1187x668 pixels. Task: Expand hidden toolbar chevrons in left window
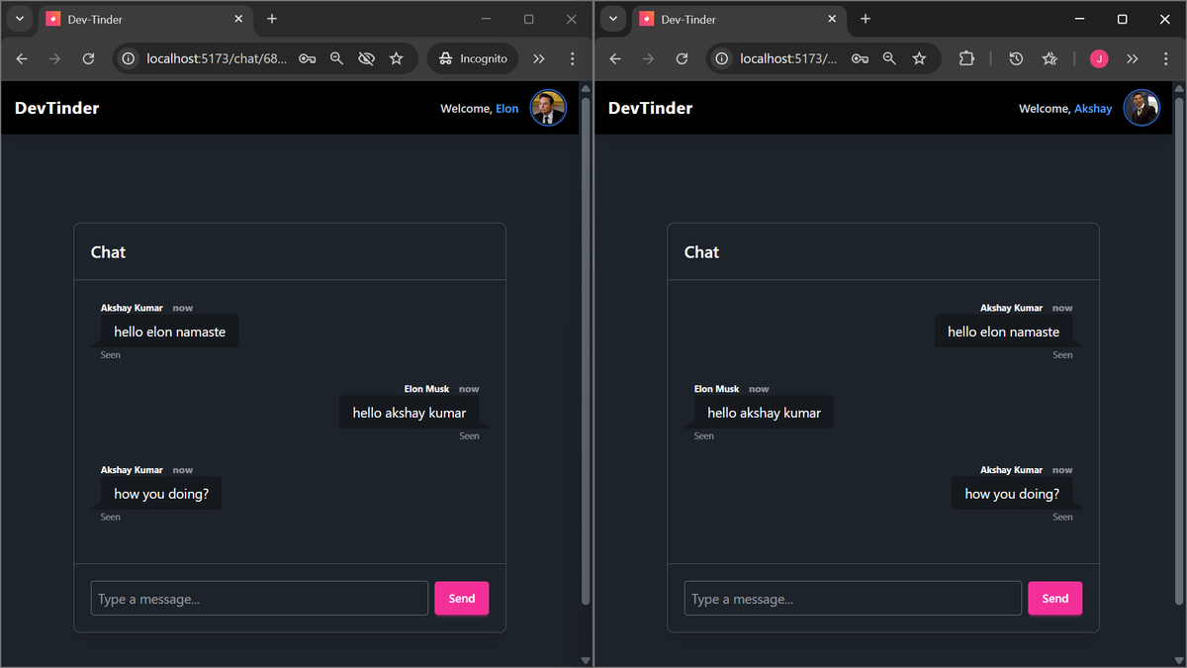[539, 58]
